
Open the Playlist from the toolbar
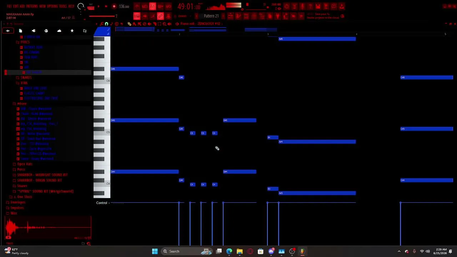230,16
